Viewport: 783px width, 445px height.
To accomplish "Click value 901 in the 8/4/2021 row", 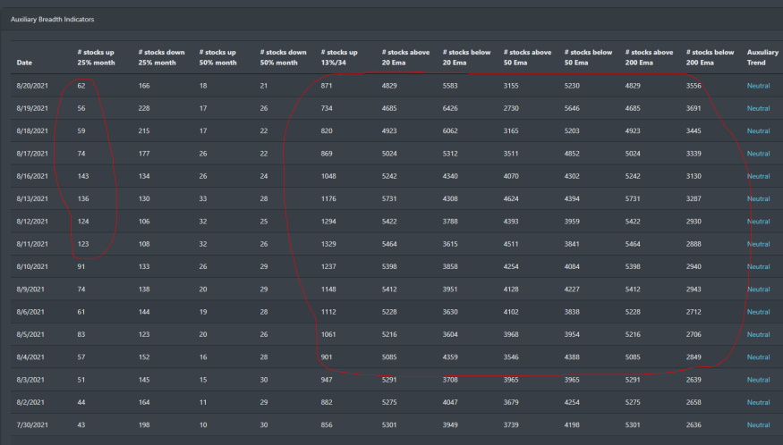I will [327, 357].
